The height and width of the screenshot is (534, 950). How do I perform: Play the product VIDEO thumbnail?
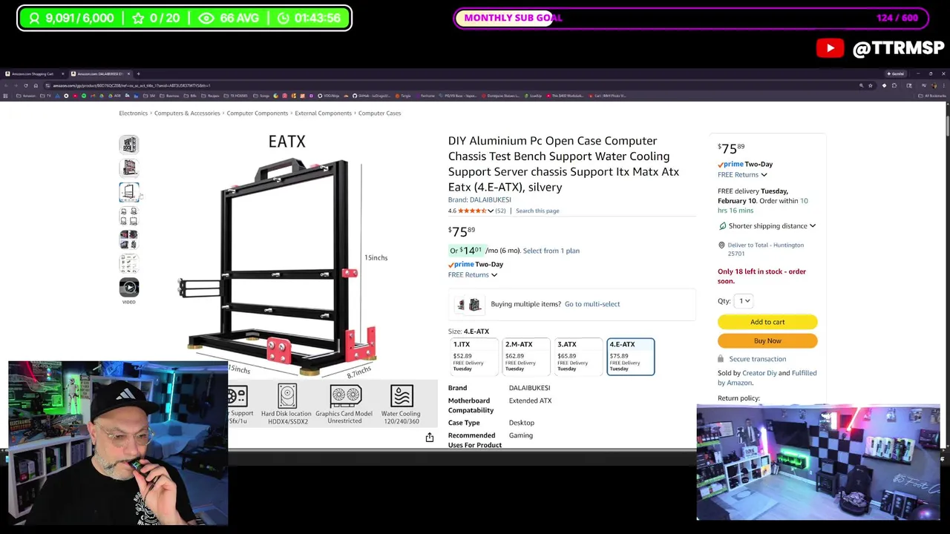129,288
